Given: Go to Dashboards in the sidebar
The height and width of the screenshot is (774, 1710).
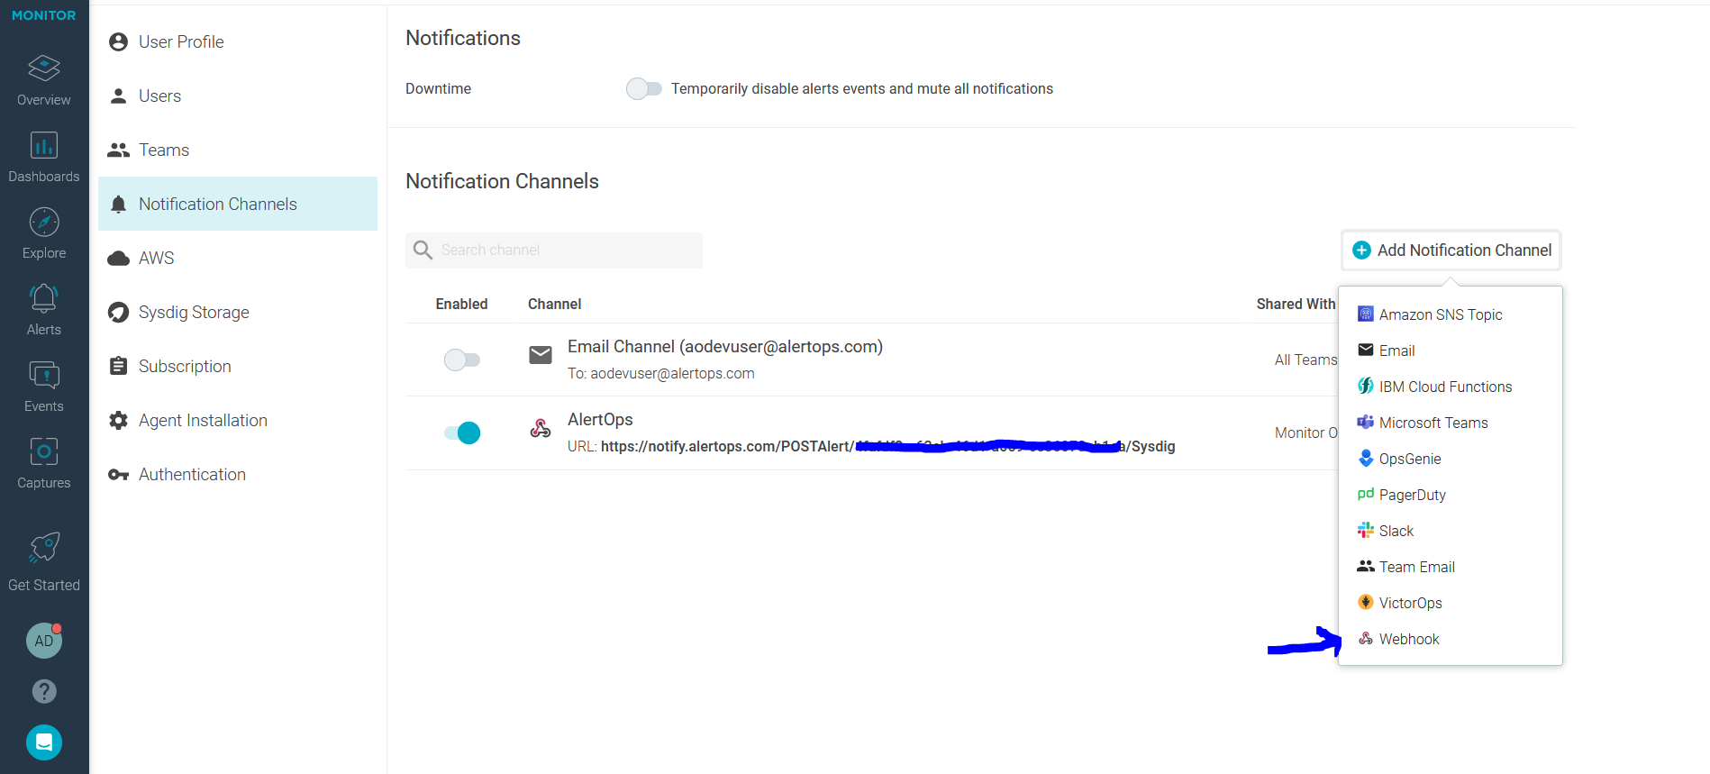Looking at the screenshot, I should point(43,146).
